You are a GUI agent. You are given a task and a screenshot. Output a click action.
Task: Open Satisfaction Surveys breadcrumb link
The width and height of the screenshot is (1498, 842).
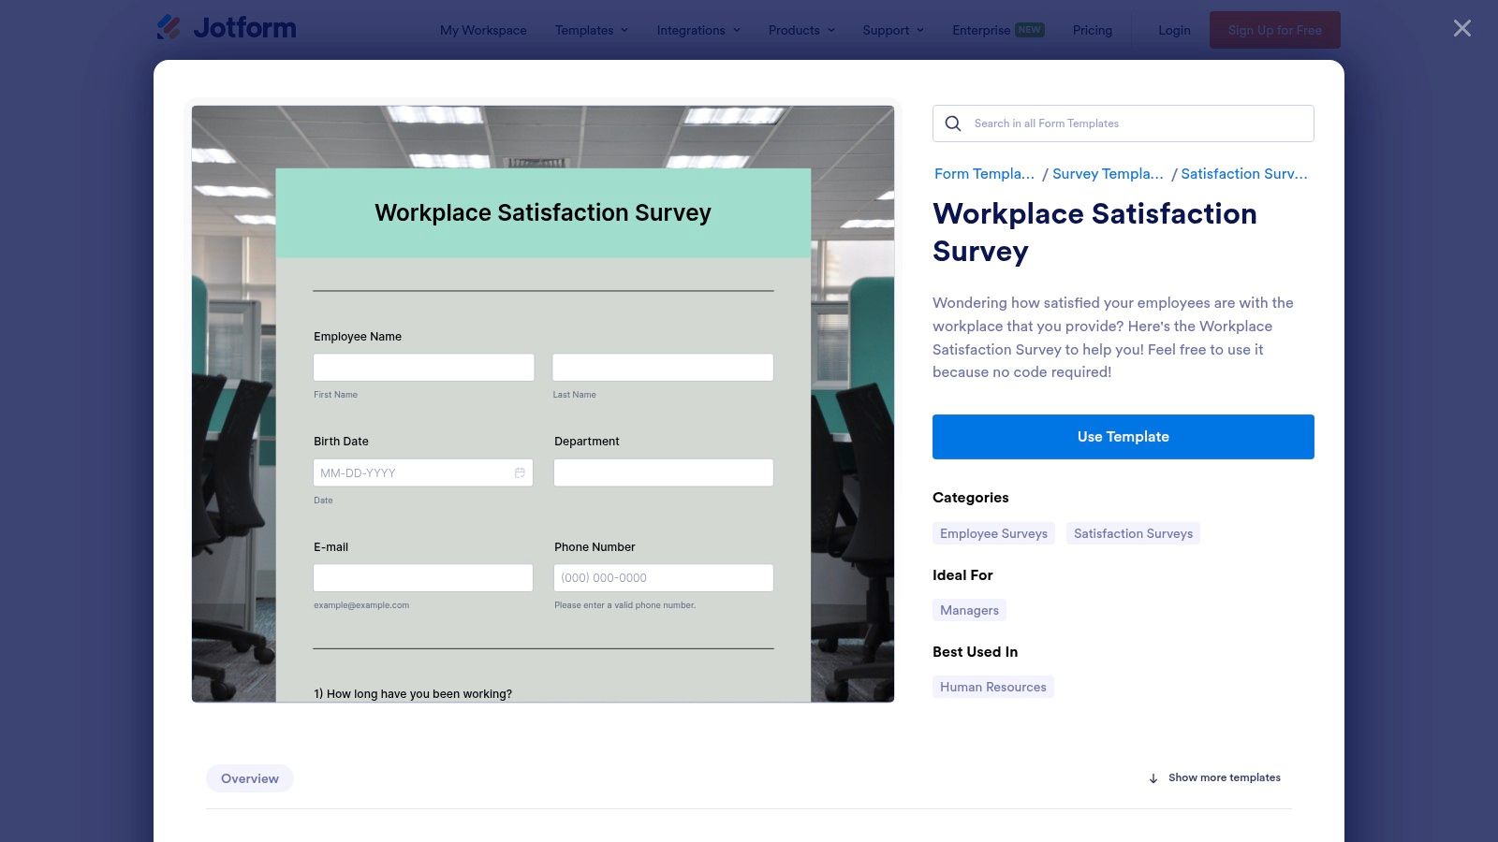click(1244, 174)
